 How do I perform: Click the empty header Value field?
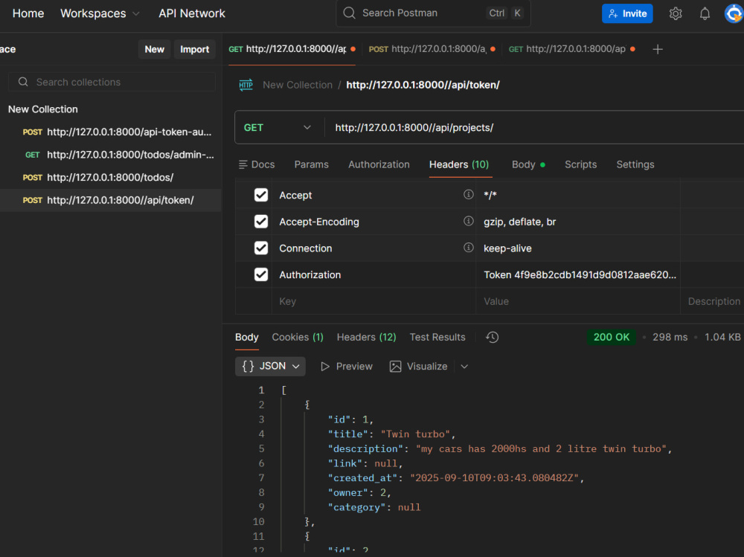(578, 301)
